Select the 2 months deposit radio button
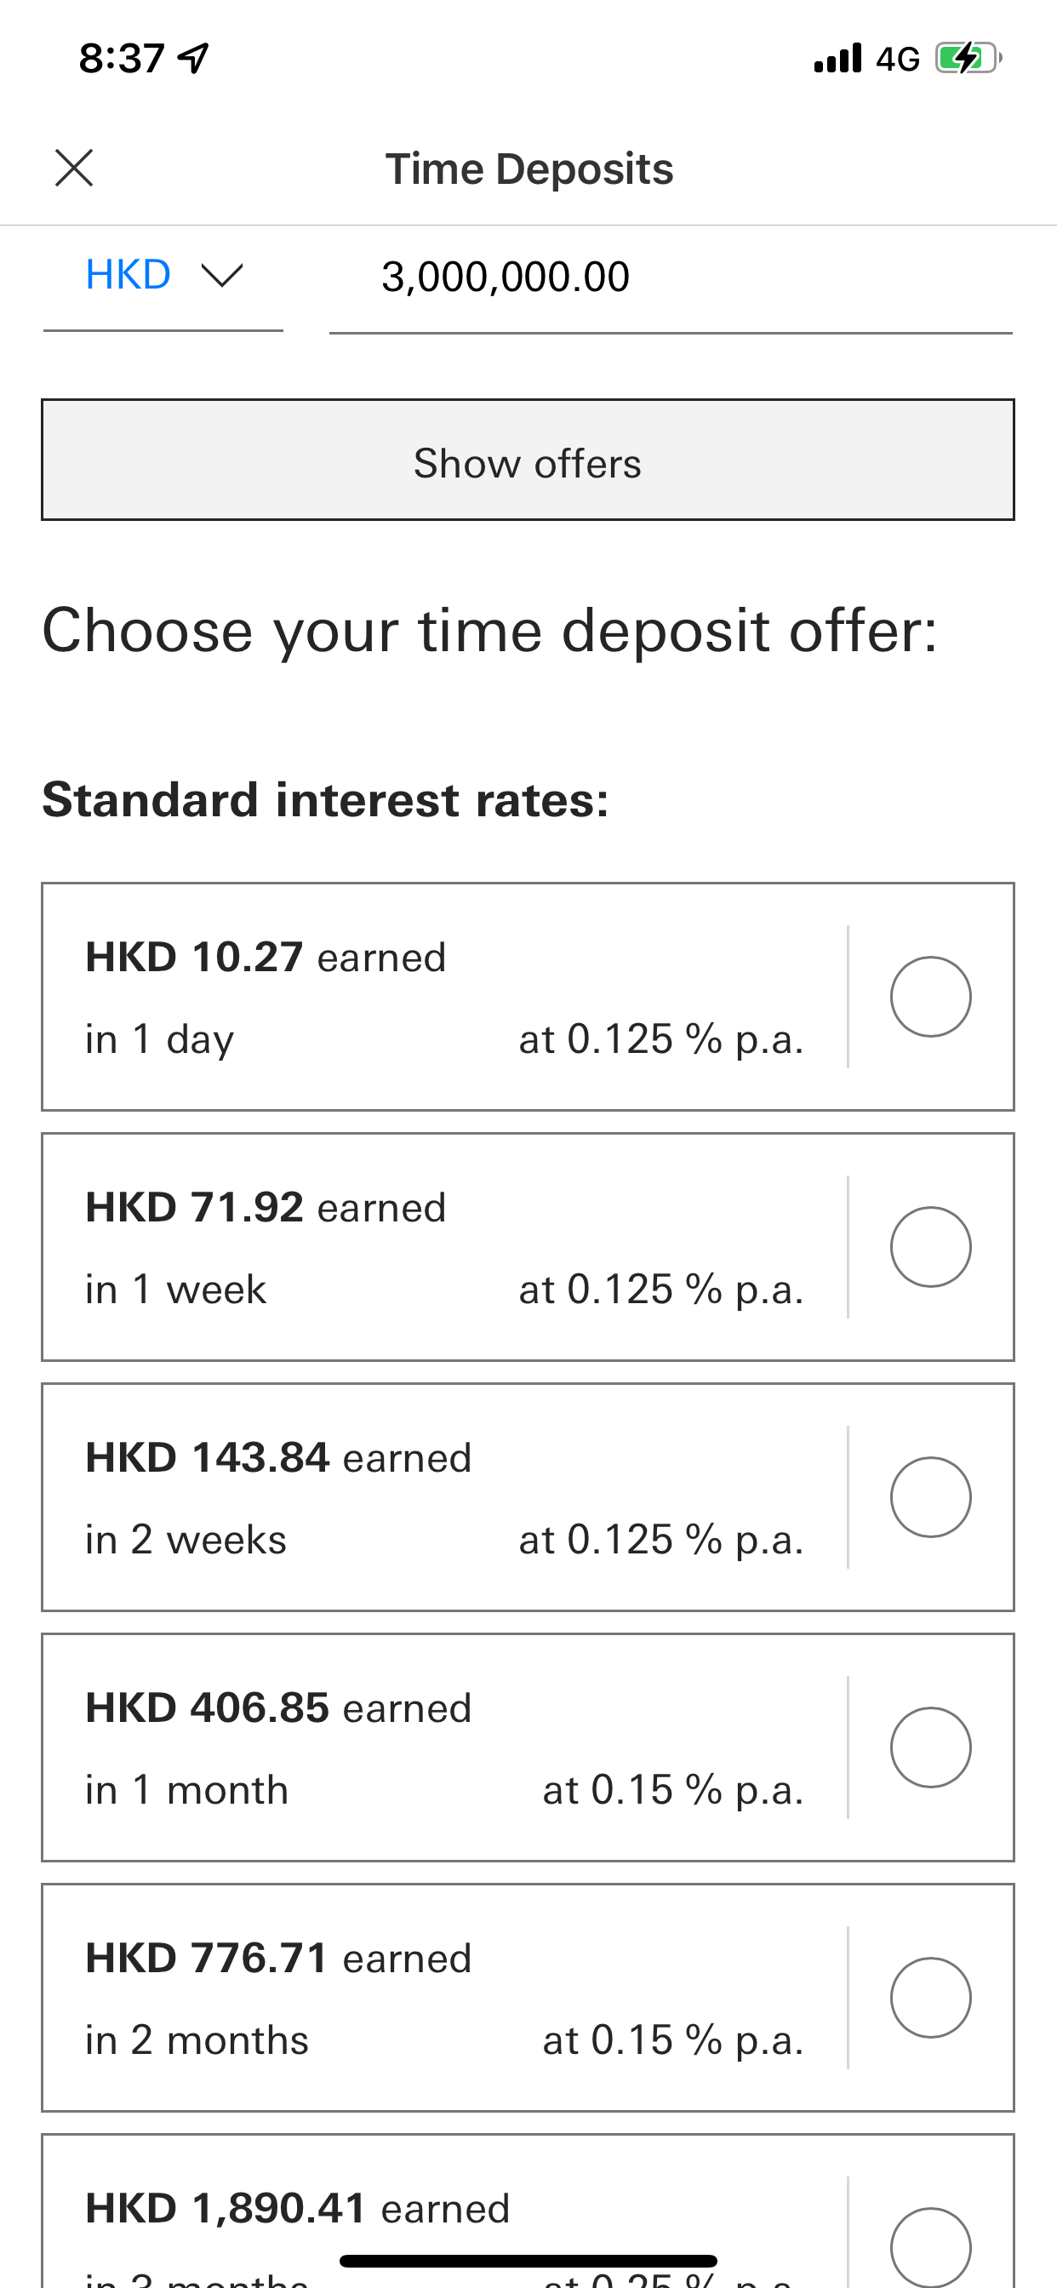The height and width of the screenshot is (2288, 1057). point(930,1998)
